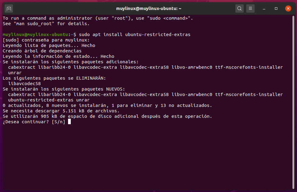
Task: Minimize the terminal window
Action: point(264,8)
